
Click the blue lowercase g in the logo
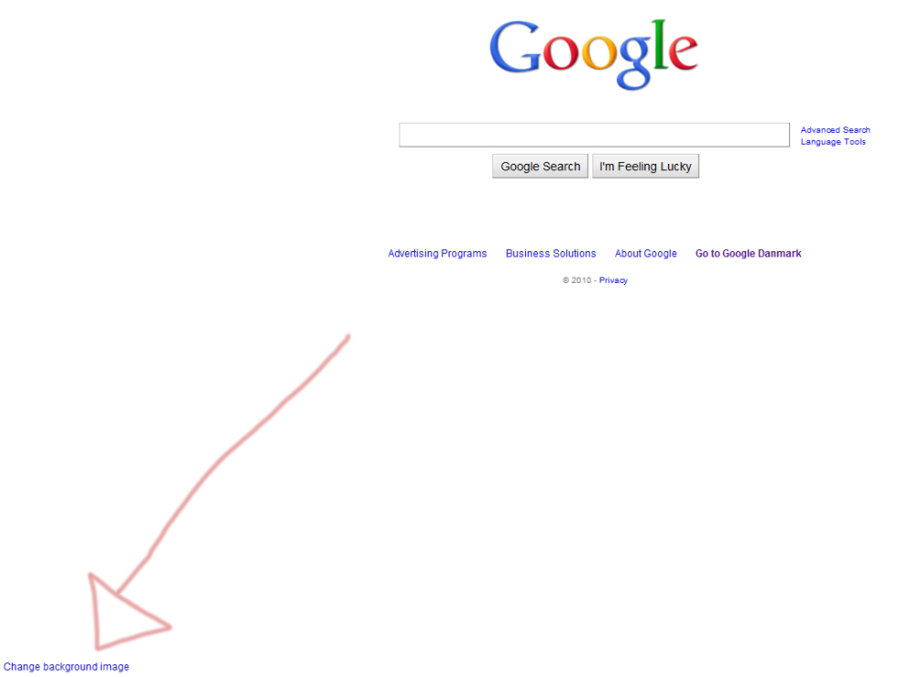634,62
